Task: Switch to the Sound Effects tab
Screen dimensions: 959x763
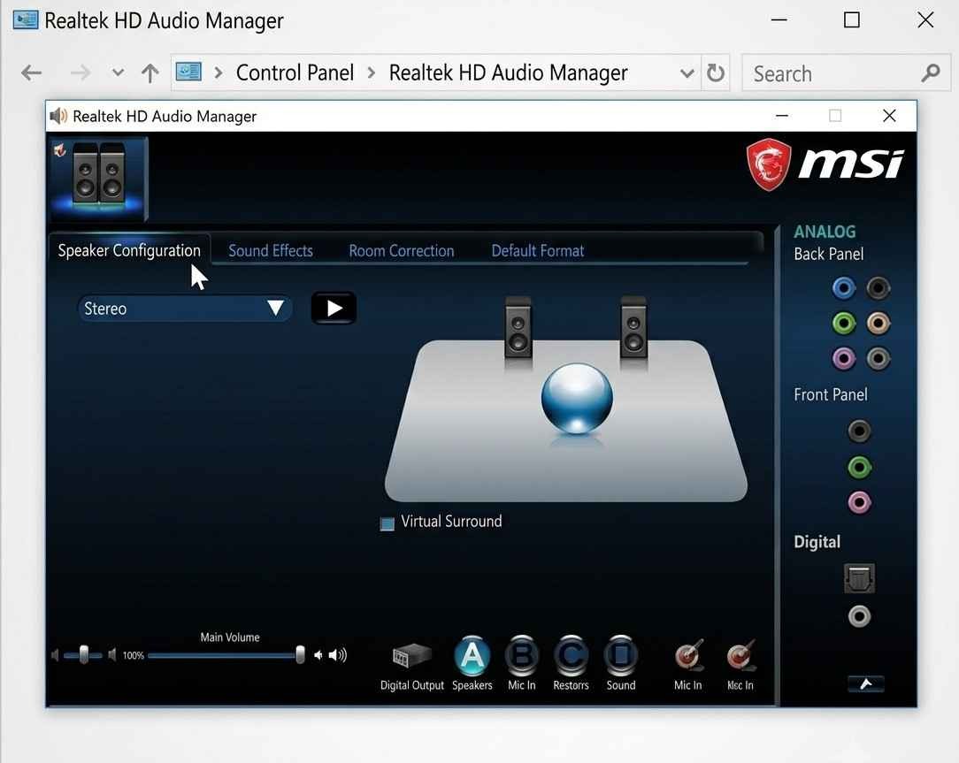Action: (271, 251)
